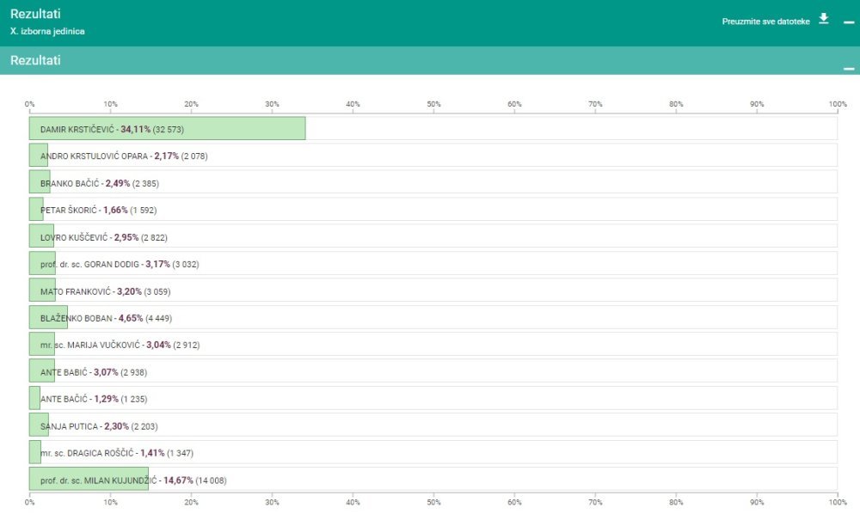The height and width of the screenshot is (514, 860).
Task: Select the Marija Vučković result bar
Action: pyautogui.click(x=41, y=344)
